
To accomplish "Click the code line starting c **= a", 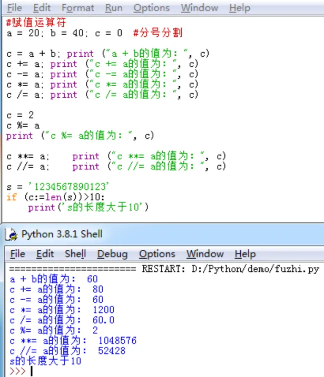I will click(x=116, y=156).
